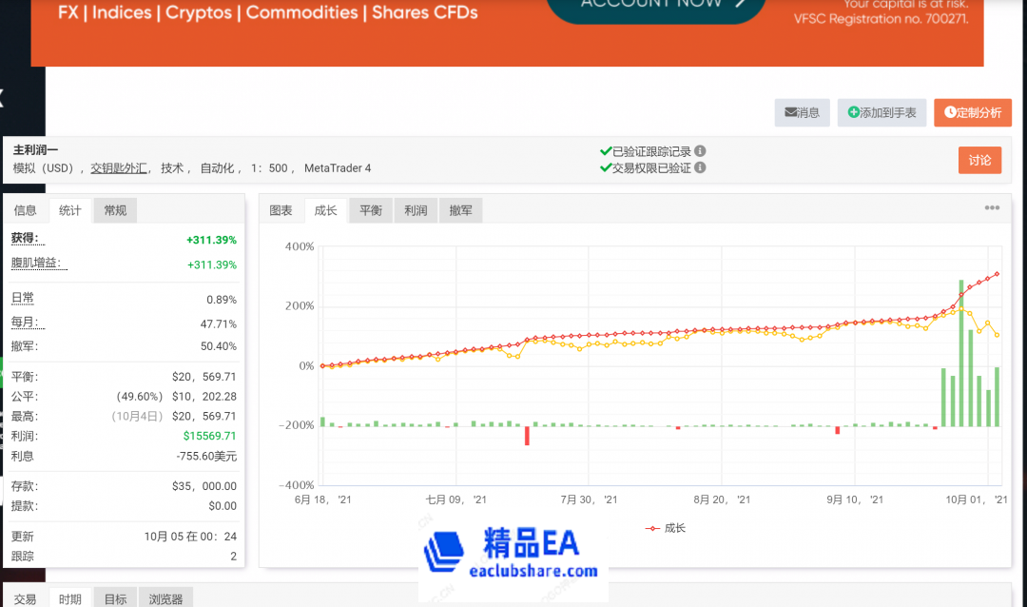
Task: Switch to the 信息 tab
Action: tap(26, 210)
